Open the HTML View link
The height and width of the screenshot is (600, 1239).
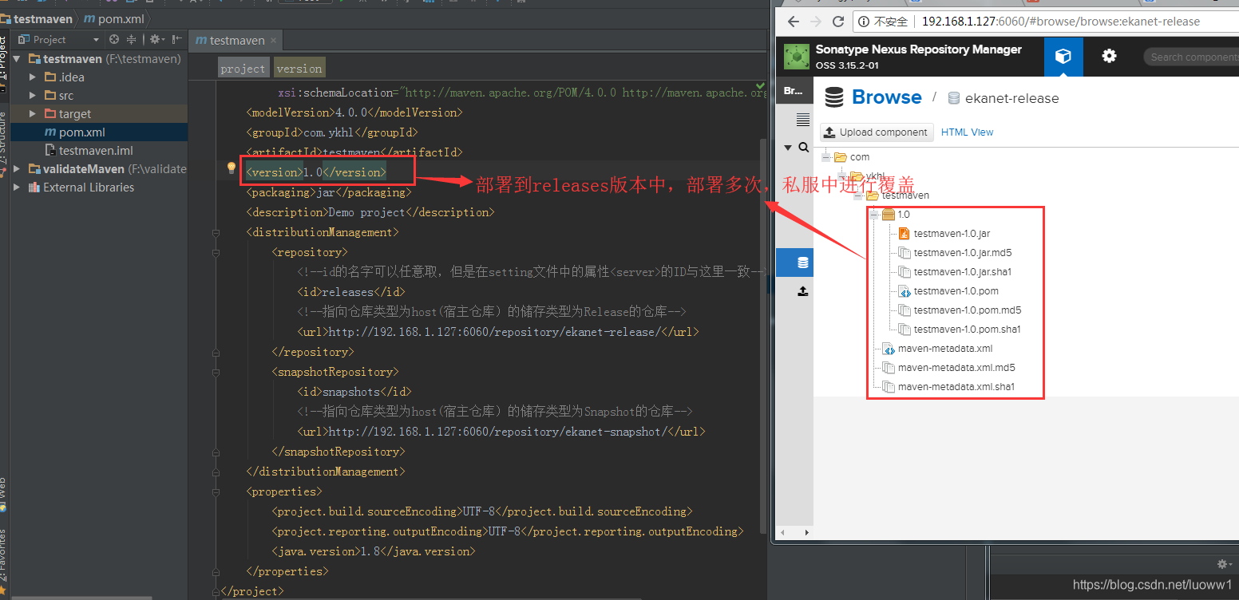pos(968,132)
